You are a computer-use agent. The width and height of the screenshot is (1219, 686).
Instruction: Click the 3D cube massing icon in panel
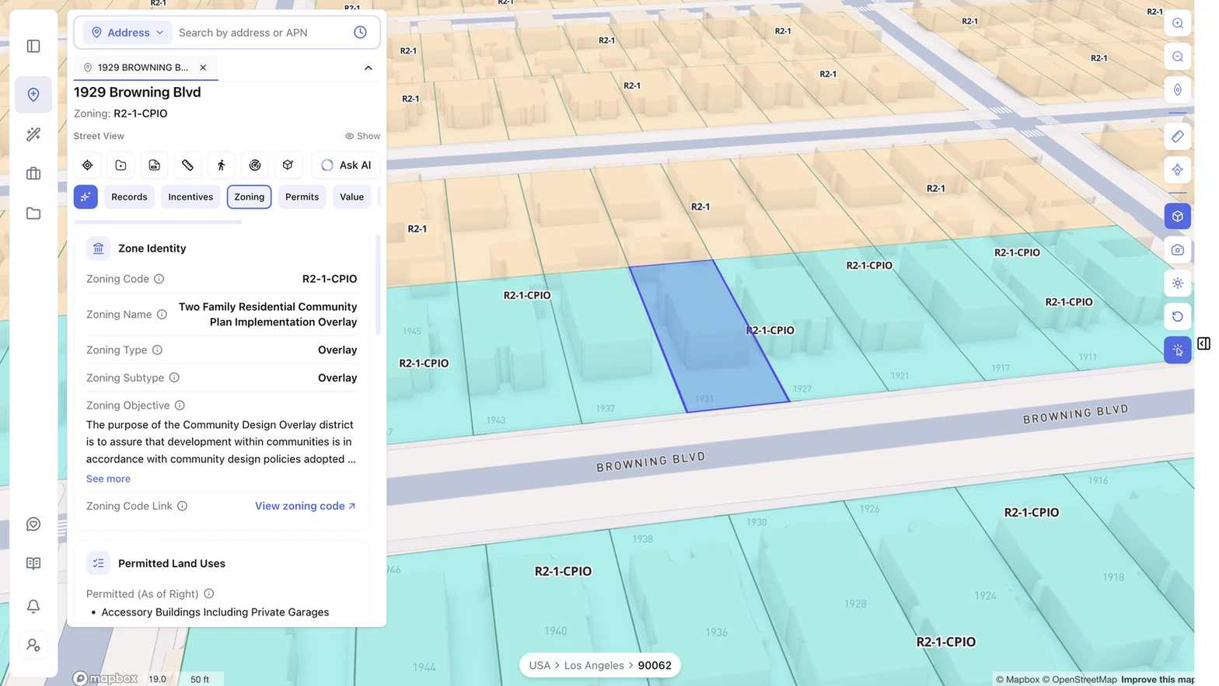pos(288,165)
